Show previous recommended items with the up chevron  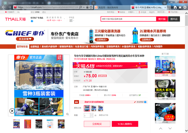pyautogui.click(x=161, y=129)
